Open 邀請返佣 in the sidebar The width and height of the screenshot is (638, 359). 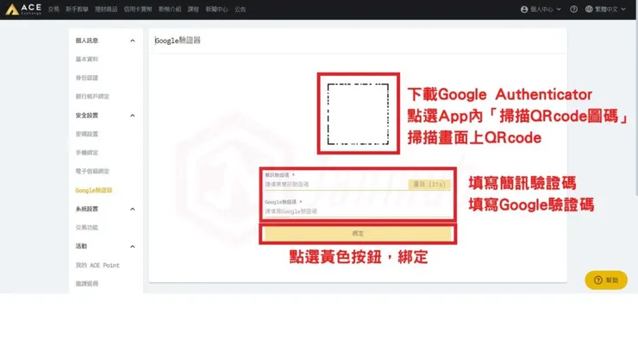(x=87, y=284)
